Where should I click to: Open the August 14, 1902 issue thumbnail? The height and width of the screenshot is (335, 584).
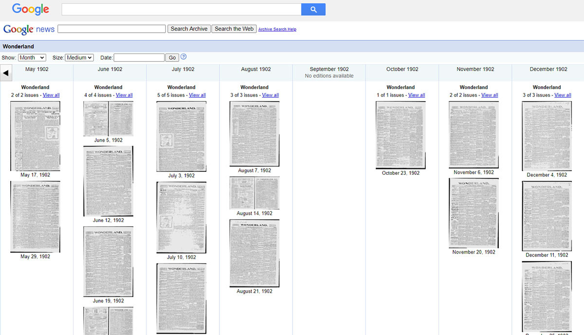coord(255,193)
